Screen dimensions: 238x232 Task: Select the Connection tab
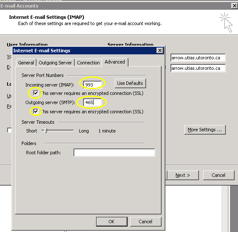88,63
